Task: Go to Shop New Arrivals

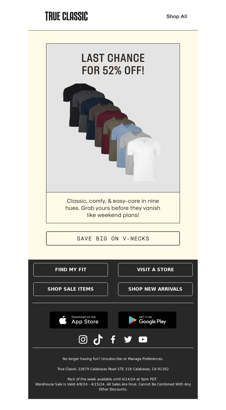Action: point(155,289)
